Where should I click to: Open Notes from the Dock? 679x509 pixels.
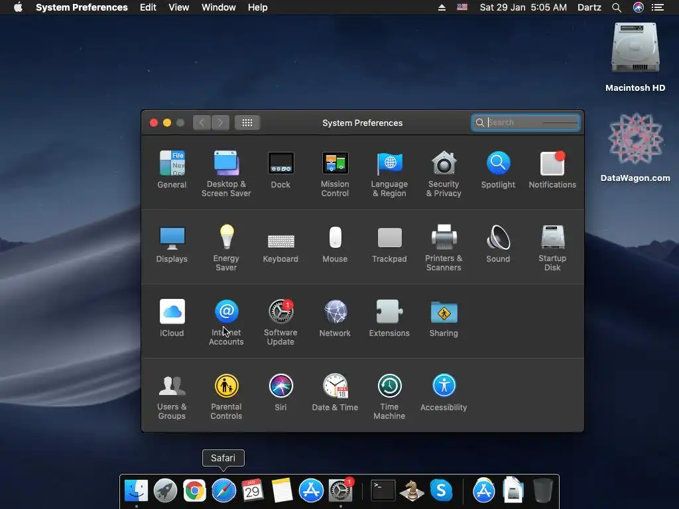282,491
